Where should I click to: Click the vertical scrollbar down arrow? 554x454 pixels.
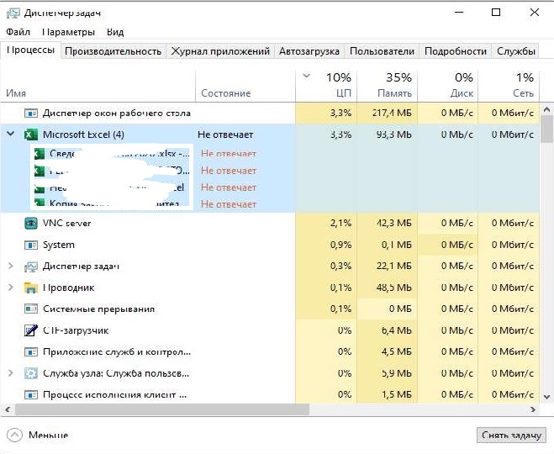pyautogui.click(x=546, y=397)
